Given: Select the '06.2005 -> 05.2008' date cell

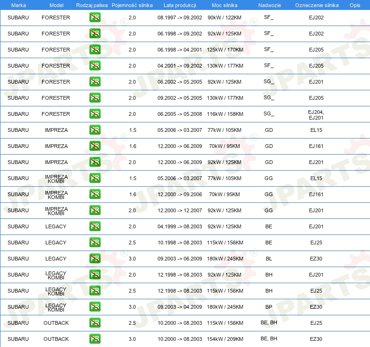Looking at the screenshot, I should pyautogui.click(x=180, y=114).
